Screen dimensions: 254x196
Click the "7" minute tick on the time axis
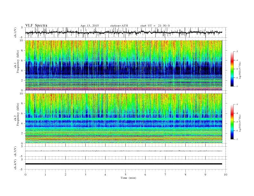point(165,175)
